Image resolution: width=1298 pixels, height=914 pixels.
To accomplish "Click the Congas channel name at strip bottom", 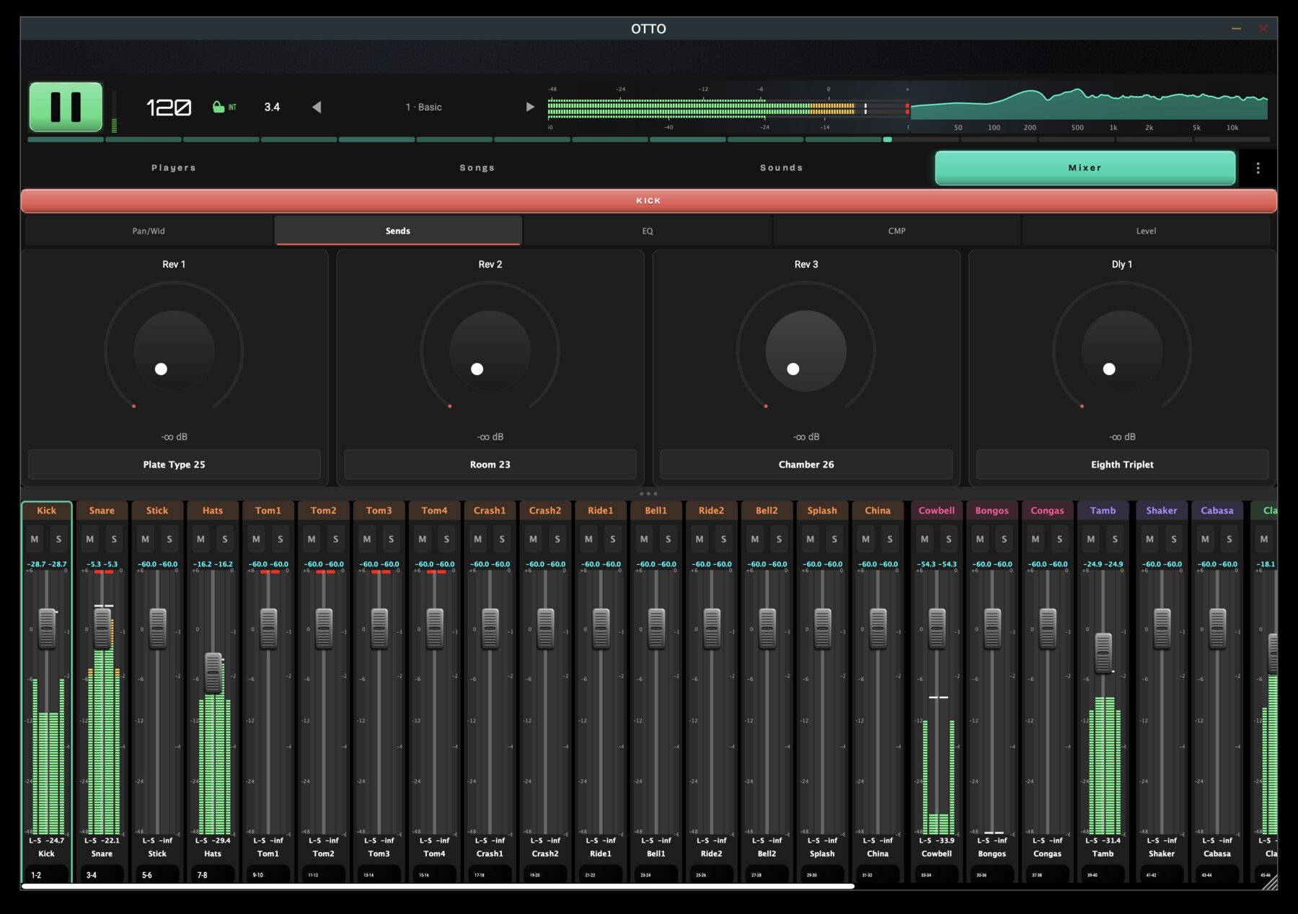I will (1047, 853).
